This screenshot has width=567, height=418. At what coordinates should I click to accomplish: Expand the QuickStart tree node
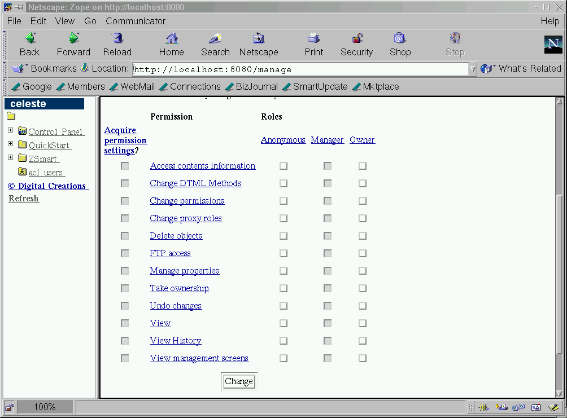click(x=11, y=144)
